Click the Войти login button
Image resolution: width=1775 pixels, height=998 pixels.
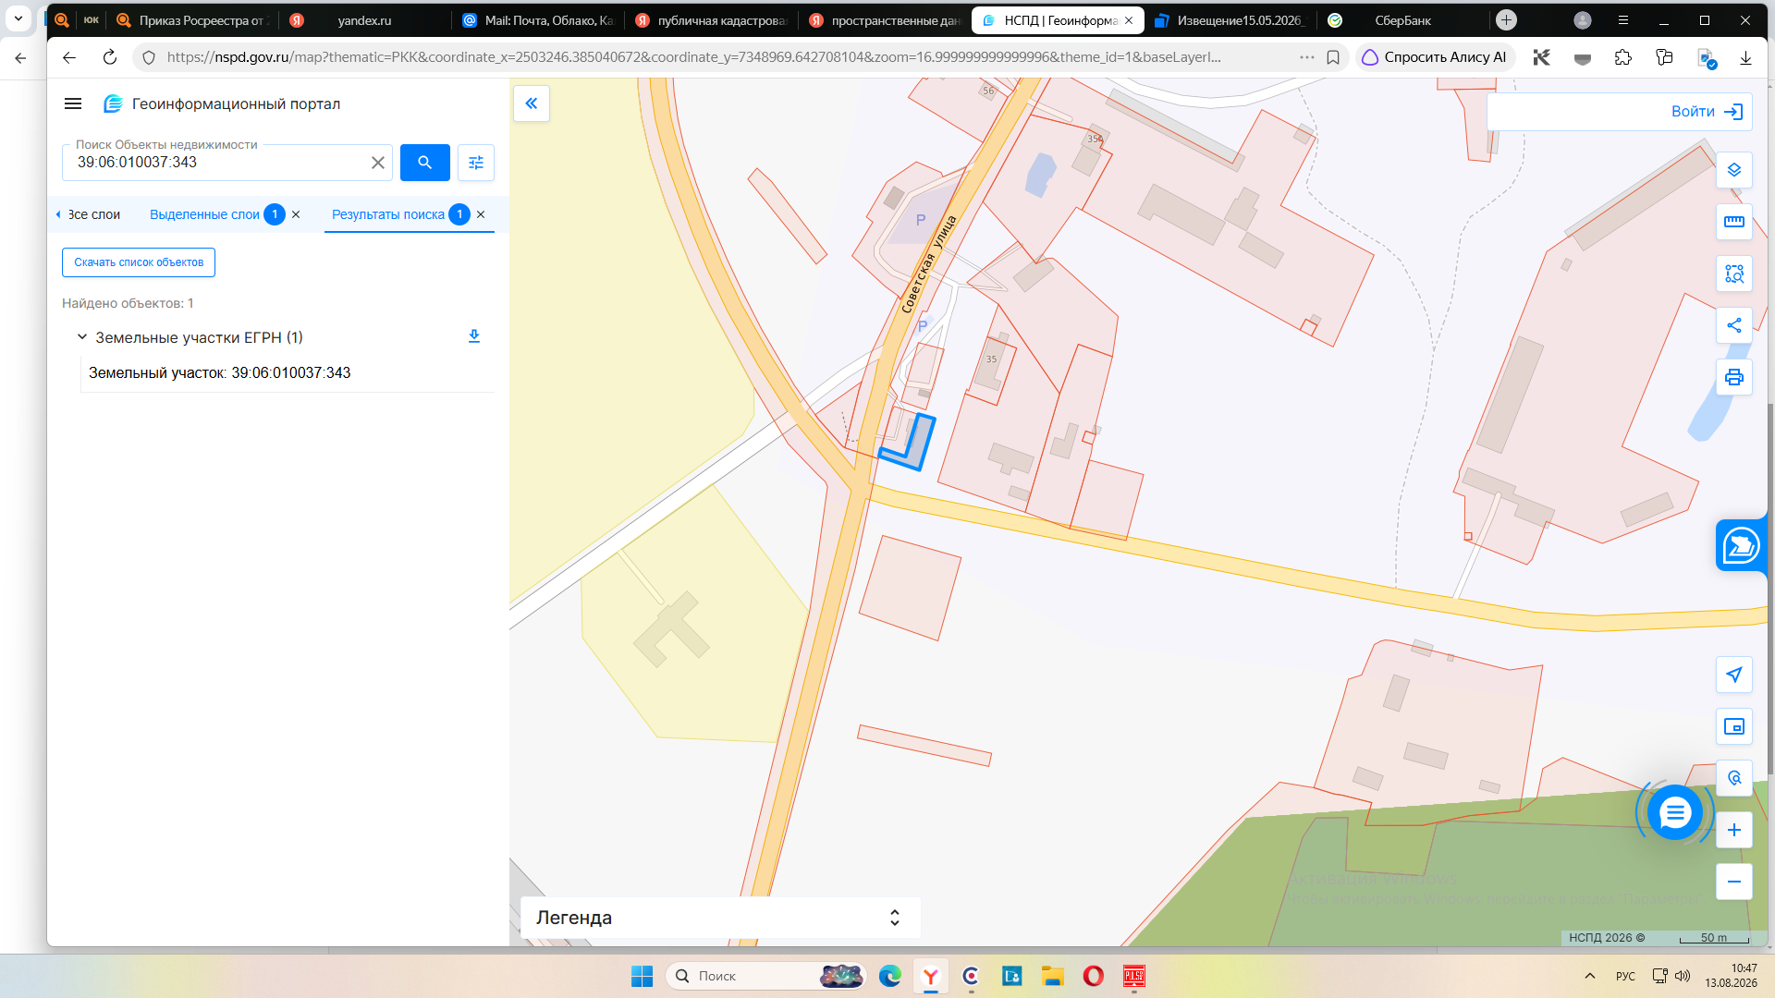[x=1707, y=112]
